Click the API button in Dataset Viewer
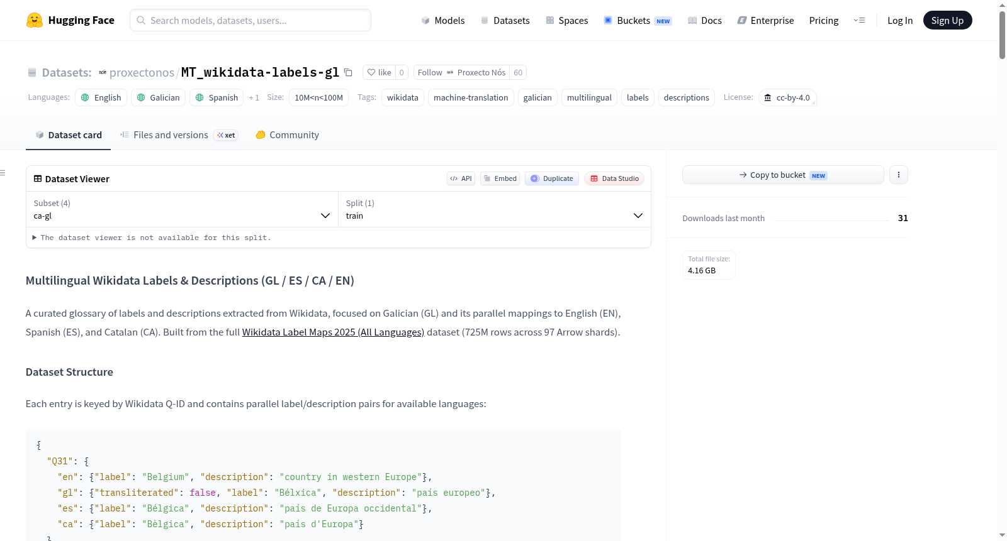 pos(461,178)
